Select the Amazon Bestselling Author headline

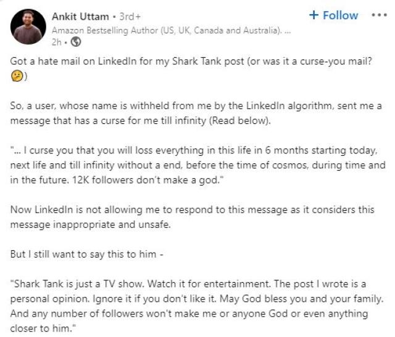pos(167,30)
